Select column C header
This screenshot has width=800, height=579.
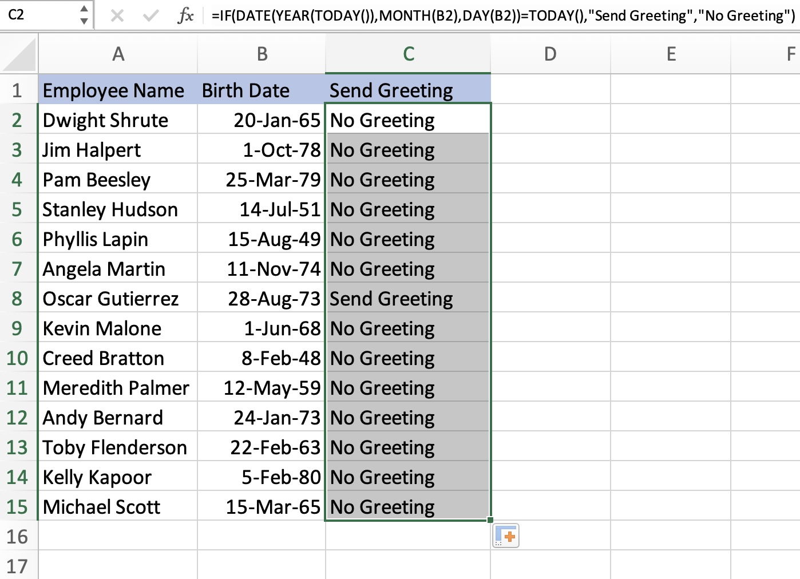(408, 54)
